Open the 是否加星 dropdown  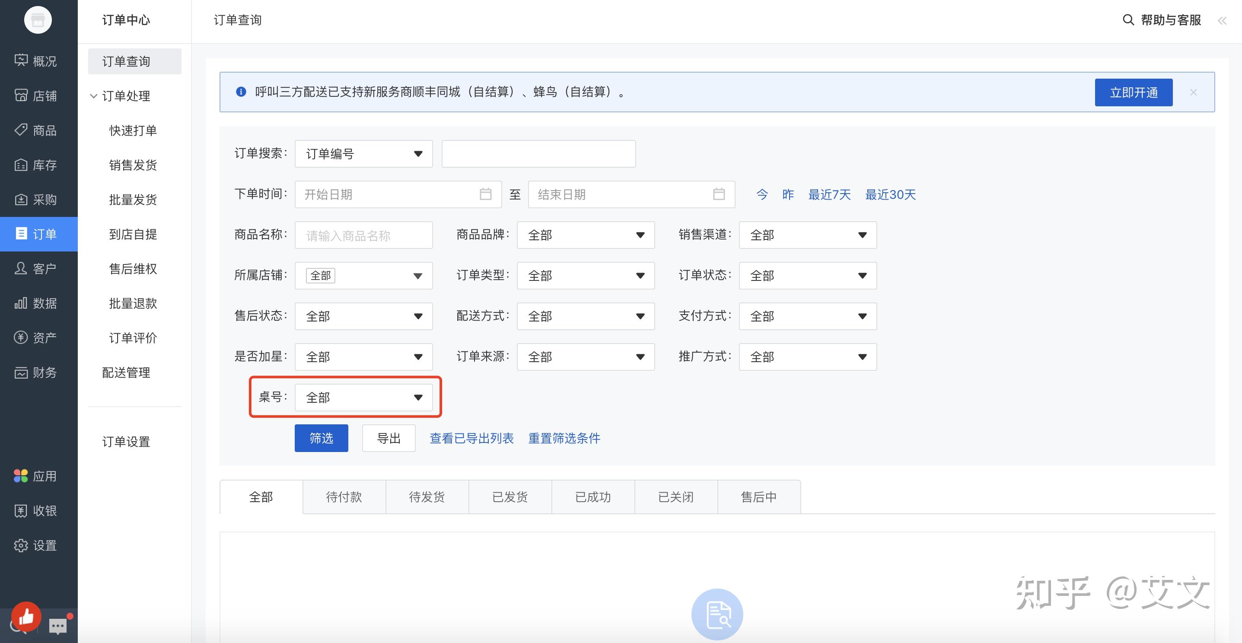pyautogui.click(x=363, y=357)
